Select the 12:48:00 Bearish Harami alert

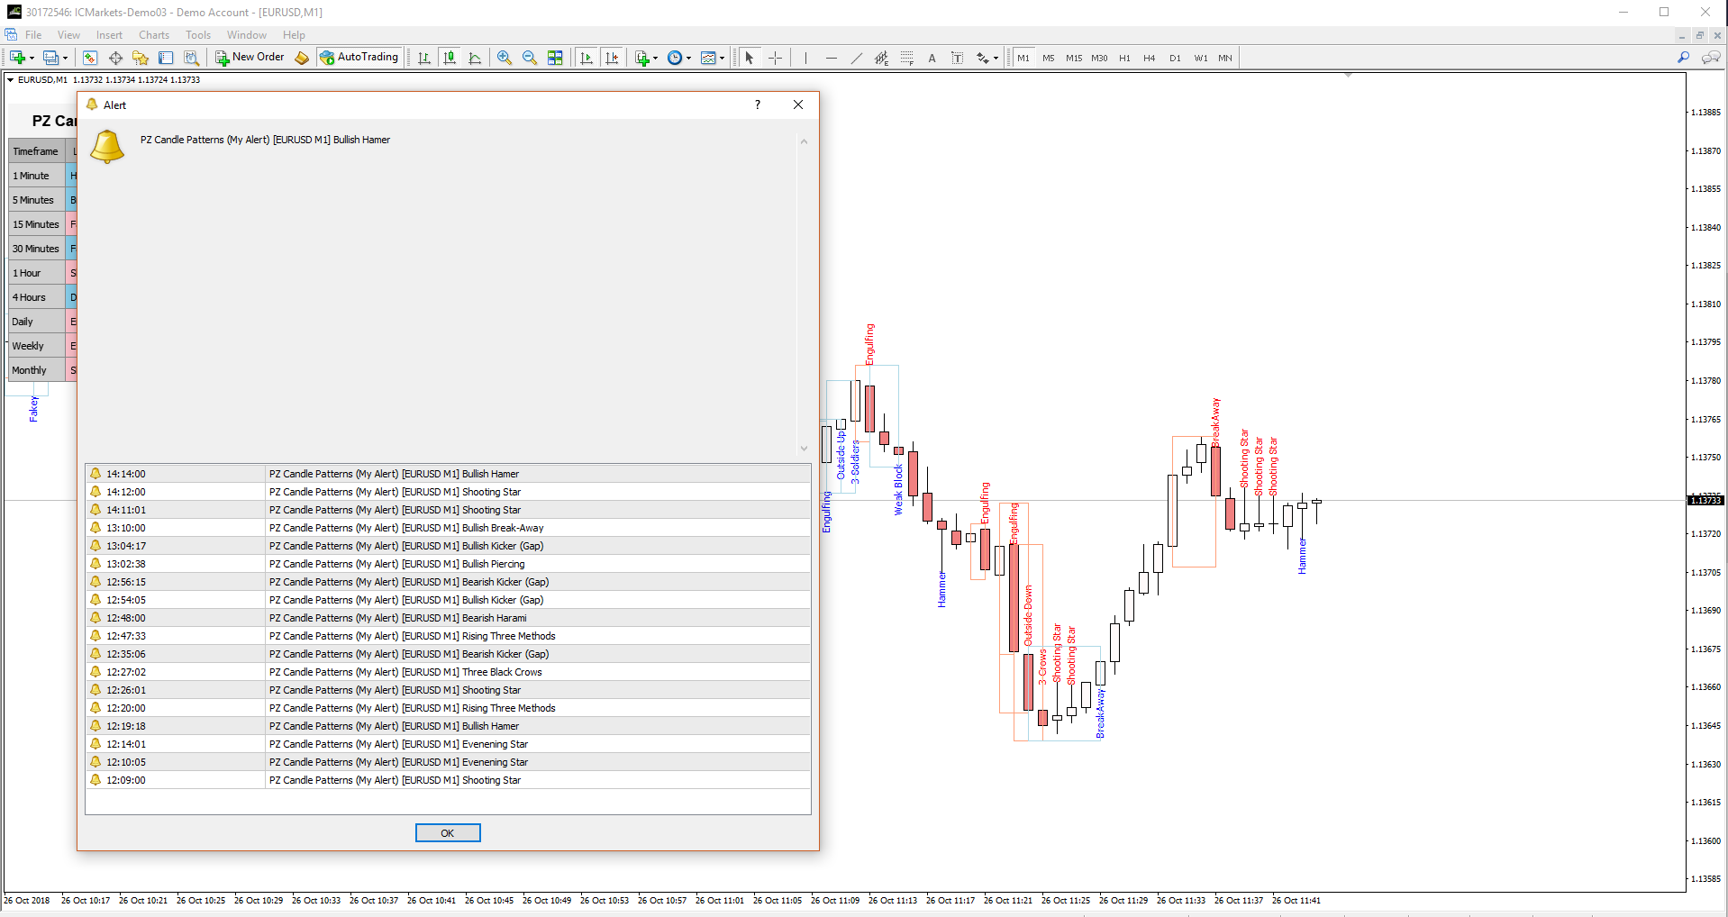448,618
